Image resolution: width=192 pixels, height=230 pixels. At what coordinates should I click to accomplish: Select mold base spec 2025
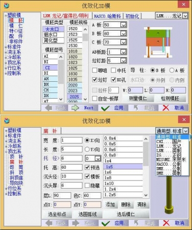[75, 97]
